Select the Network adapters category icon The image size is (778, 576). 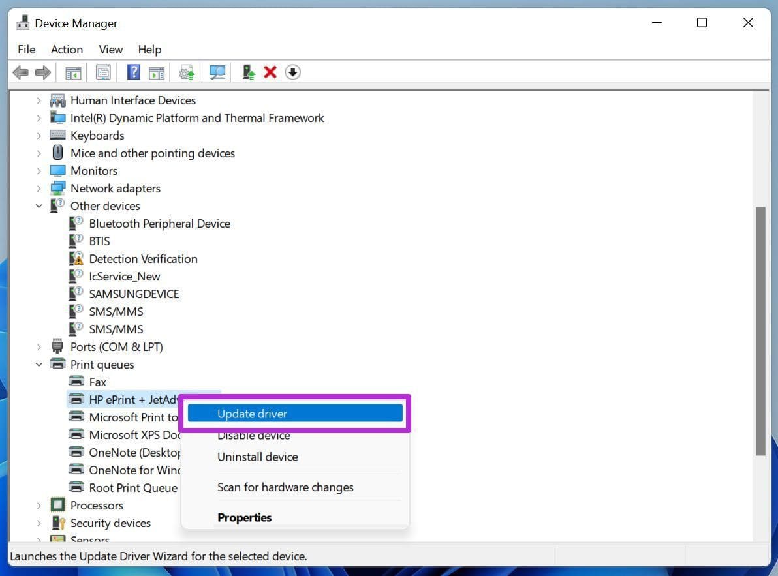pyautogui.click(x=57, y=189)
